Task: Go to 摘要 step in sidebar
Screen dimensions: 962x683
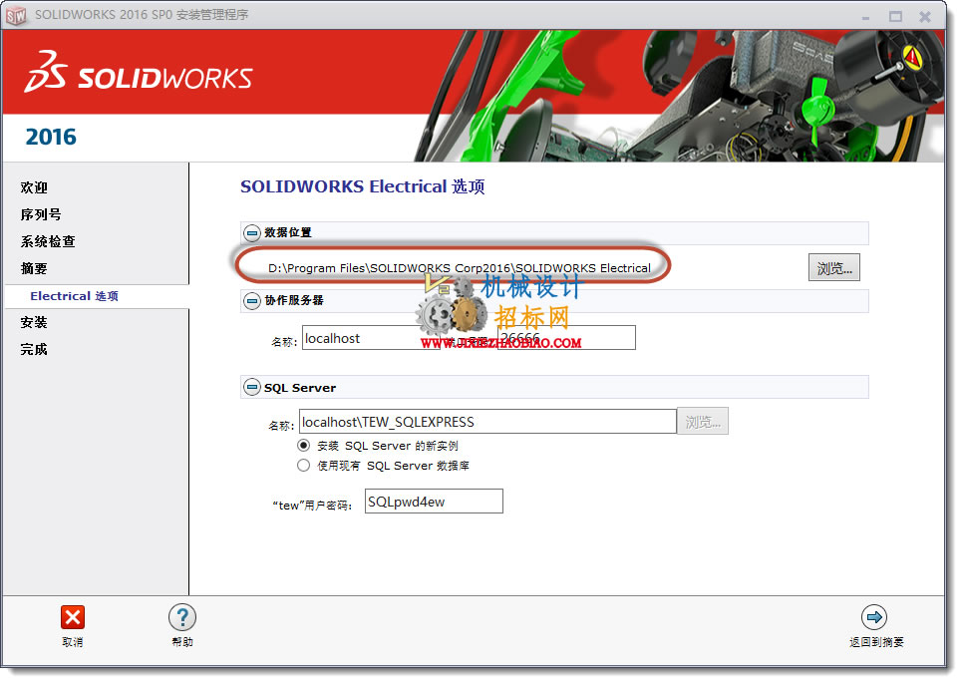Action: (x=34, y=269)
